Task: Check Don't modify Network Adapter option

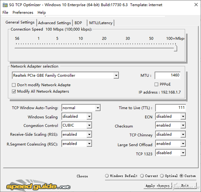Action: (14, 85)
